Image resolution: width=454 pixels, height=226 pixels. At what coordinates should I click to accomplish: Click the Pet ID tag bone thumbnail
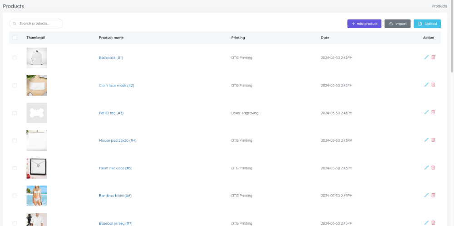[x=37, y=113]
